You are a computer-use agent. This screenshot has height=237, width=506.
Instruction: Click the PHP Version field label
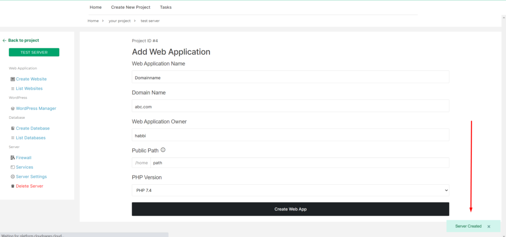pyautogui.click(x=147, y=177)
